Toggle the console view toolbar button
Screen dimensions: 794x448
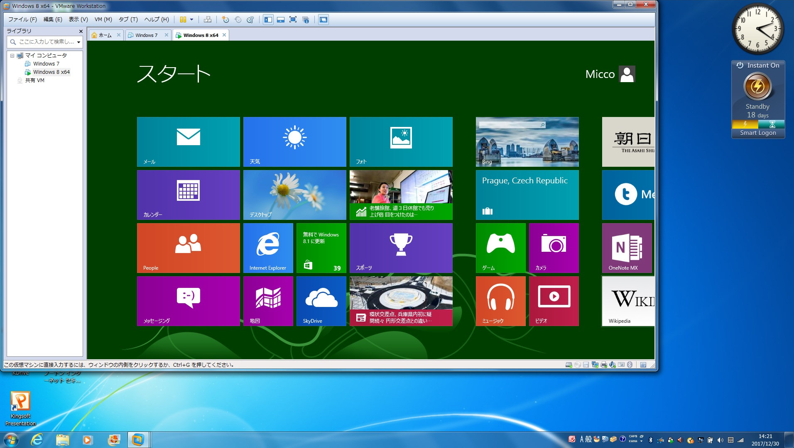click(323, 19)
